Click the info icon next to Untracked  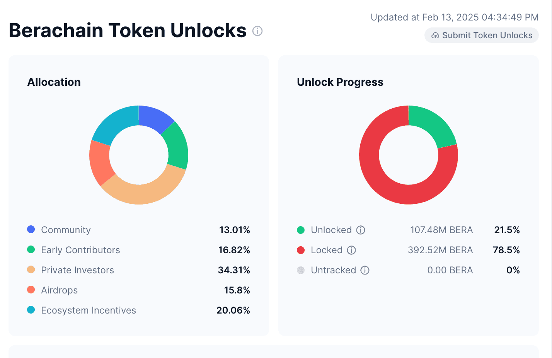tap(365, 270)
